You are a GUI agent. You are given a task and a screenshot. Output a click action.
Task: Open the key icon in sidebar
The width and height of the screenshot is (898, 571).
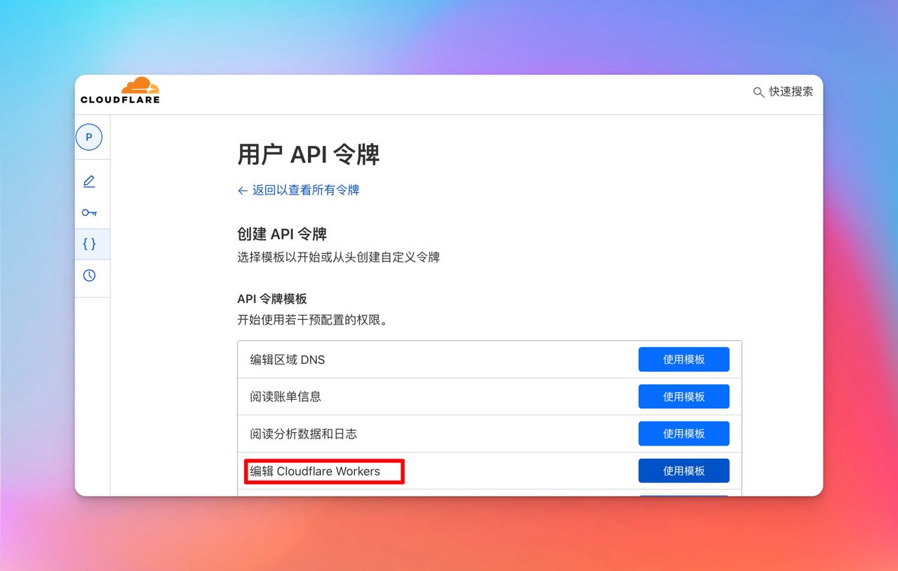89,213
